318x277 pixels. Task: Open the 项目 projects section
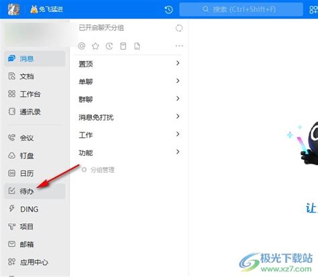point(35,227)
